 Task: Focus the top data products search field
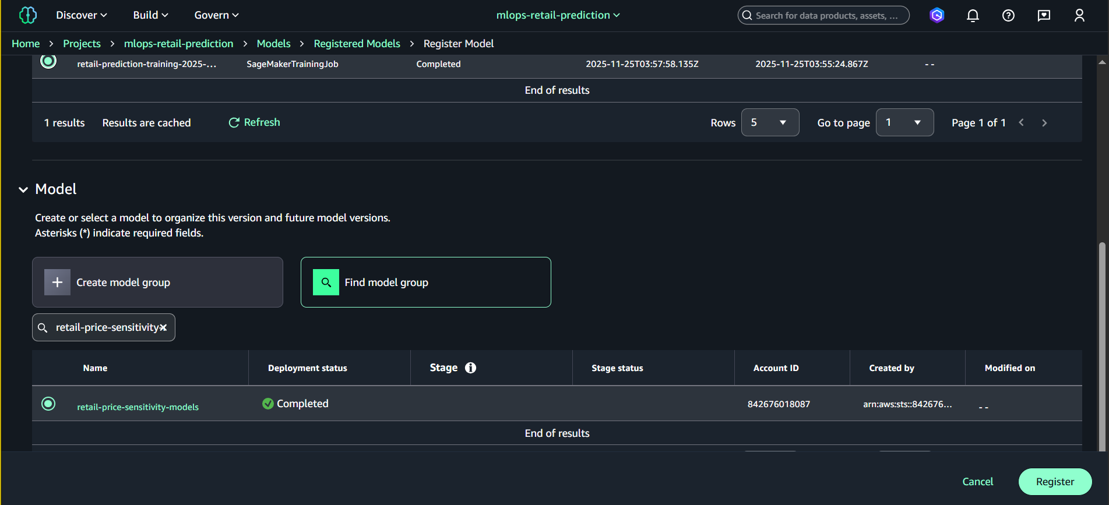point(823,16)
